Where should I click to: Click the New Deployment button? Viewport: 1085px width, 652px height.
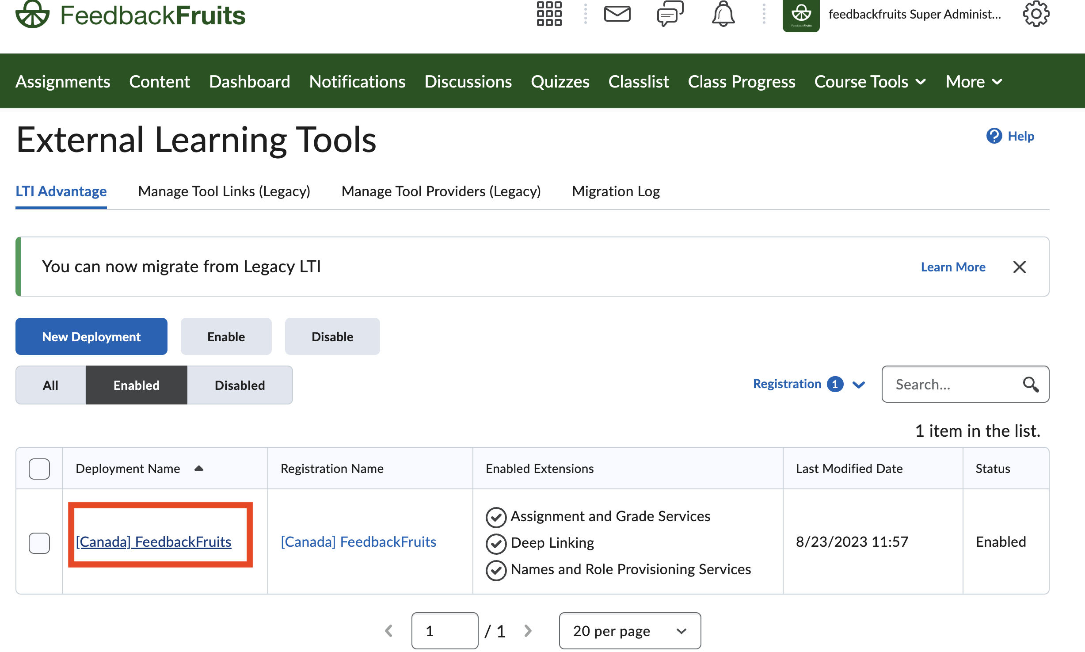pyautogui.click(x=91, y=336)
